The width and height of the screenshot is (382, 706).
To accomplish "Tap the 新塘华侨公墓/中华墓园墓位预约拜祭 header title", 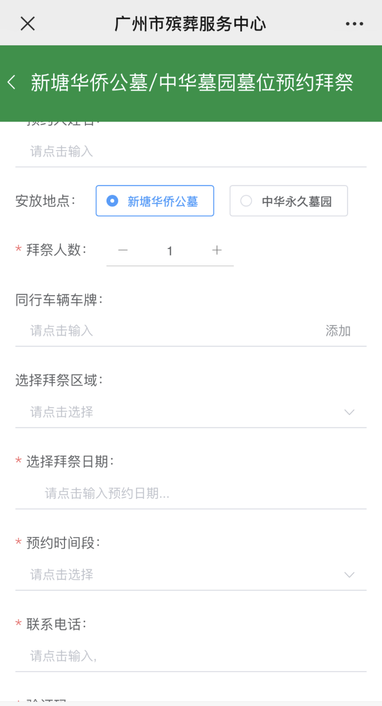I will (192, 83).
